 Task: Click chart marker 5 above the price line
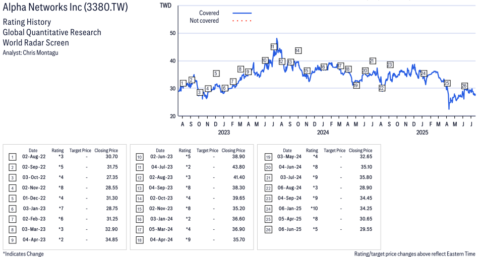[x=216, y=73]
